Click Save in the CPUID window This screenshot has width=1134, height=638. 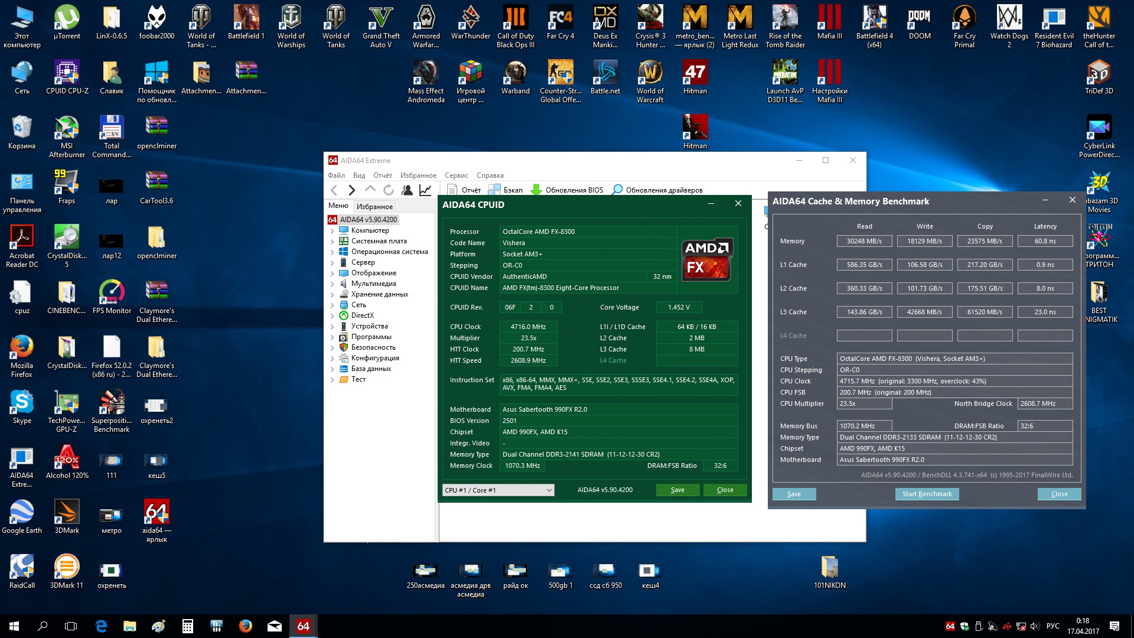[677, 490]
